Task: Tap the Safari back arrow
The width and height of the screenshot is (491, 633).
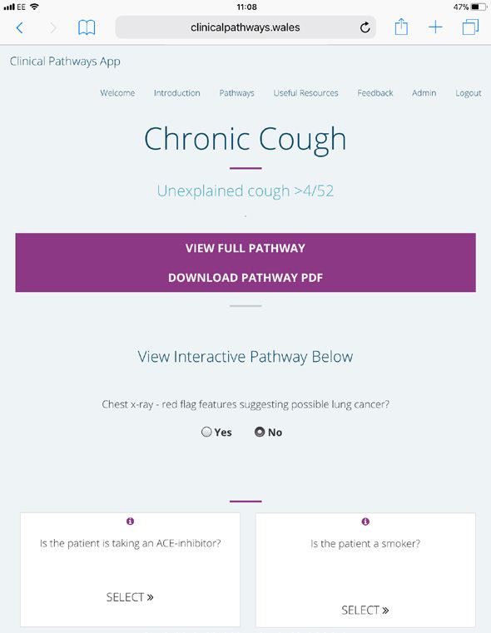Action: 19,27
